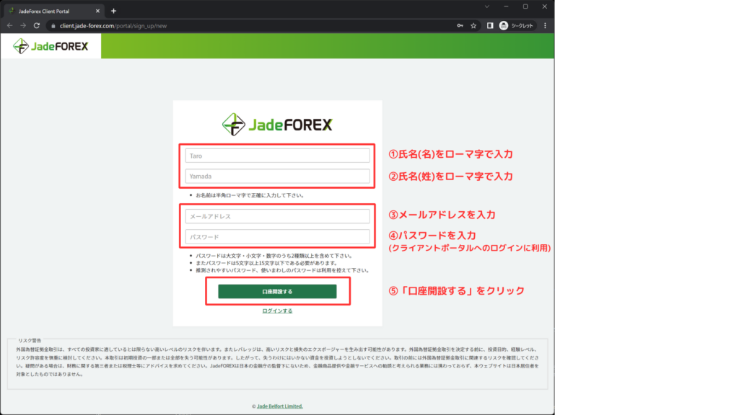Open the saved passwords key icon
Screen dimensions: 739x415
click(x=460, y=25)
